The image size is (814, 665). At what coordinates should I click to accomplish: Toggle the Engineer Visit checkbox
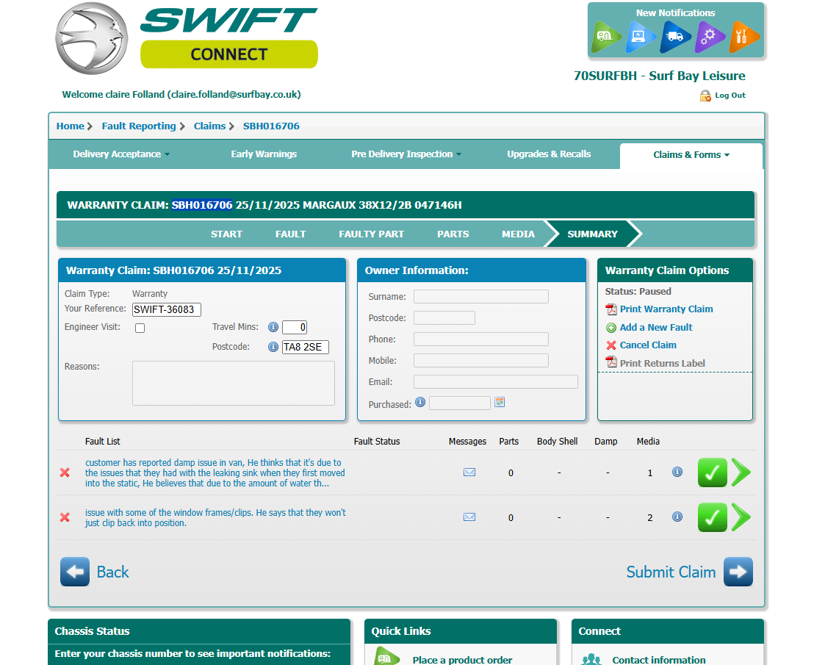coord(140,328)
